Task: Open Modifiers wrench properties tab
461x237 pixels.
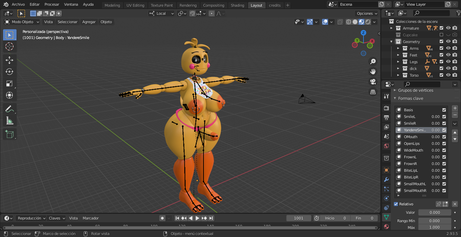Action: tap(386, 179)
